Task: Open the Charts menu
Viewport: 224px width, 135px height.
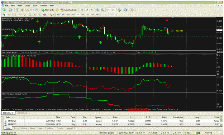Action: (28, 6)
